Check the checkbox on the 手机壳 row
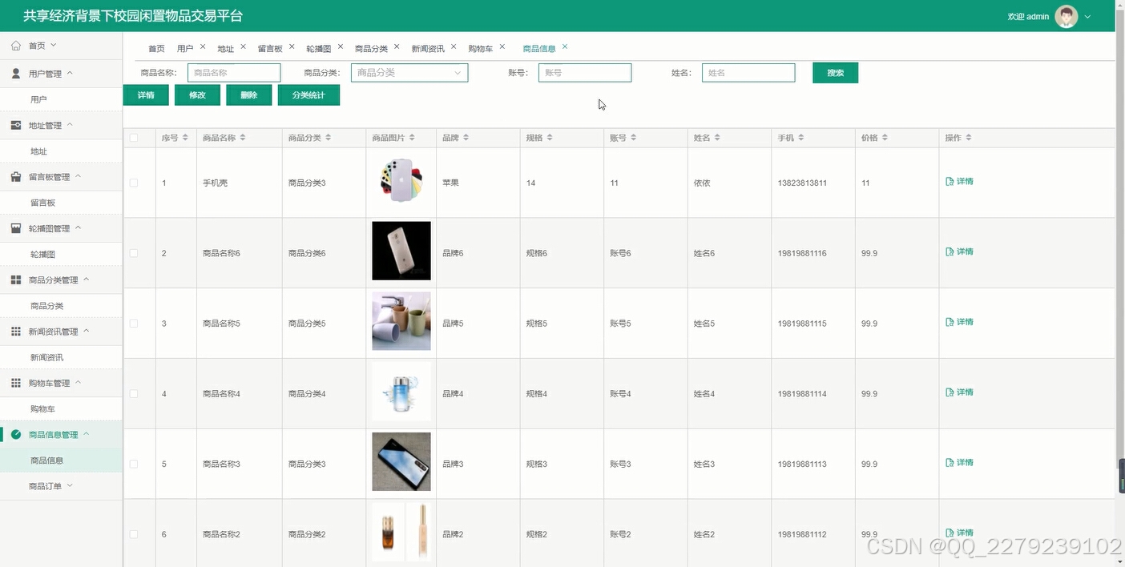 133,182
